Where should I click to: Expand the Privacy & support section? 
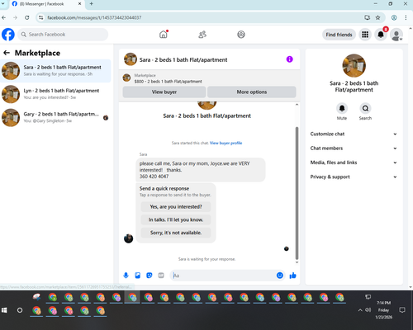[x=354, y=177]
